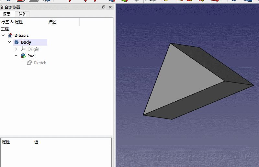Float the combo view panel
This screenshot has height=167, width=259.
(x=104, y=7)
